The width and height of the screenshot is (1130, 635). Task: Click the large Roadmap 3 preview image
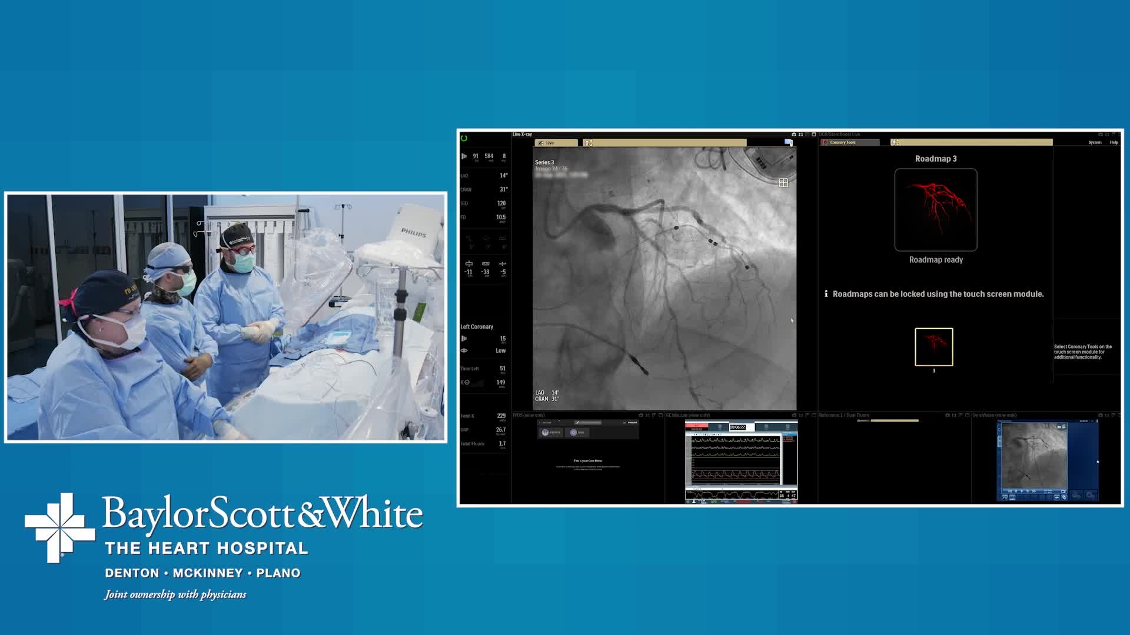click(936, 210)
